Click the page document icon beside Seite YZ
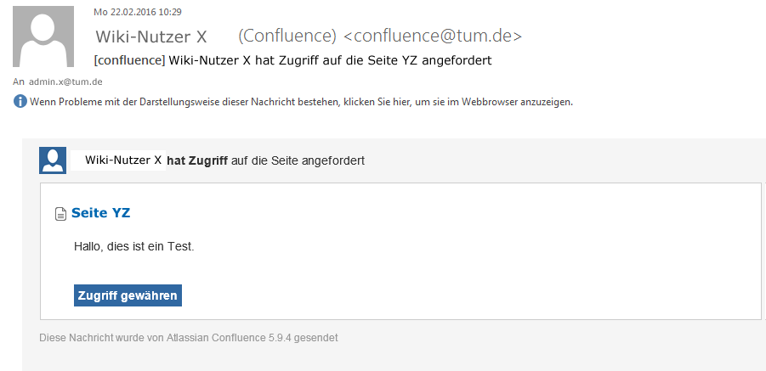Image resolution: width=766 pixels, height=371 pixels. (x=60, y=214)
